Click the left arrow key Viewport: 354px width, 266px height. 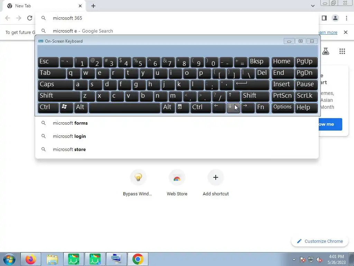(219, 108)
